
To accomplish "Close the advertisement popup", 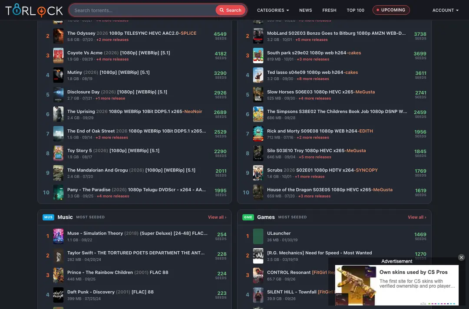I will click(461, 257).
